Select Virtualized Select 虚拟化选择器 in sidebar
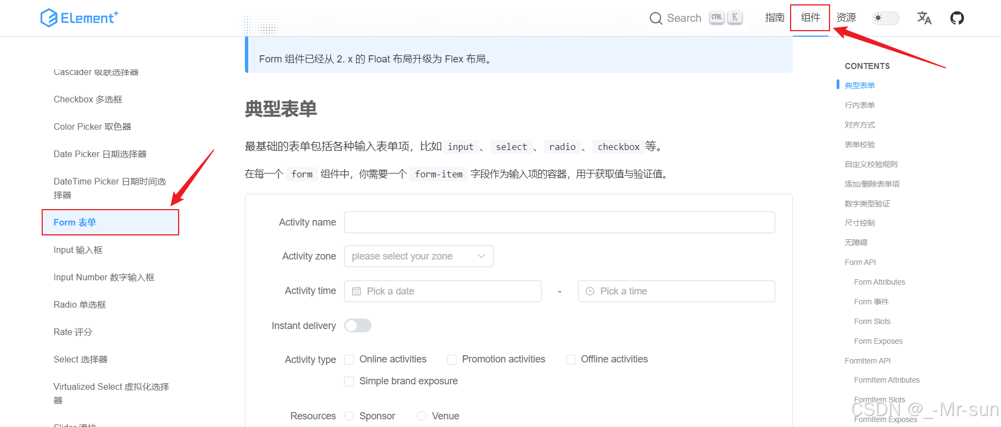1001x427 pixels. 111,393
